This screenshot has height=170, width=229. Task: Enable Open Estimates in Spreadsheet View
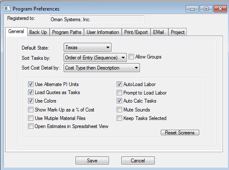pos(31,126)
